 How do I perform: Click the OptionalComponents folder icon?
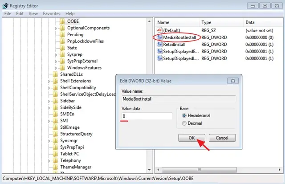tap(62, 28)
